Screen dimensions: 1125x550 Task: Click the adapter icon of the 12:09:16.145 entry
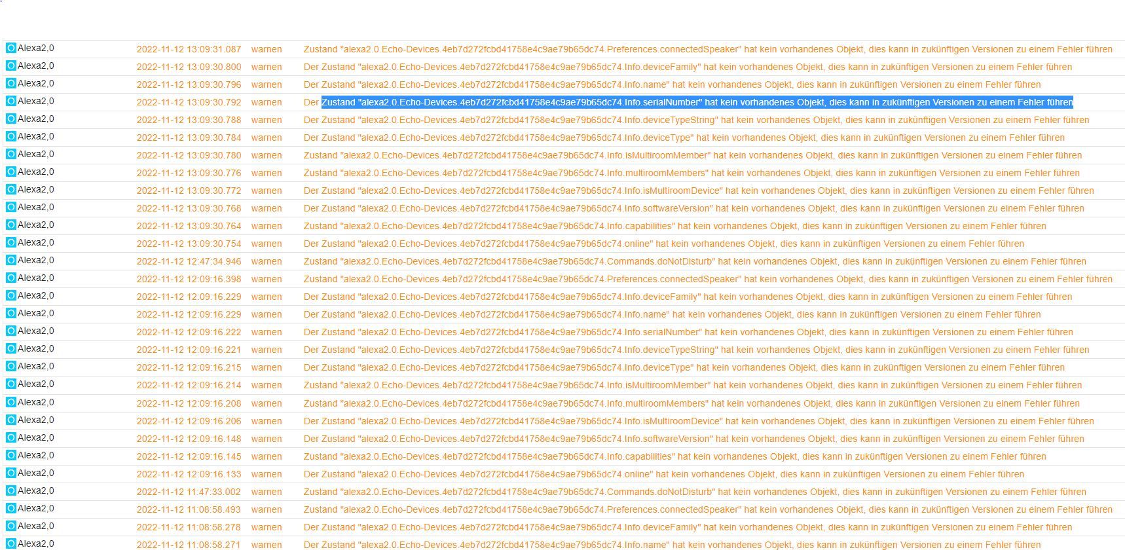11,455
